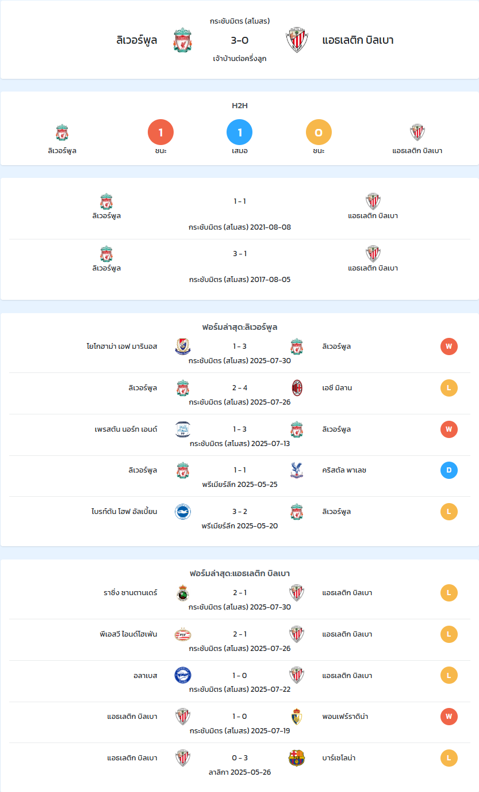Open the Racing Santander club crest

(183, 593)
